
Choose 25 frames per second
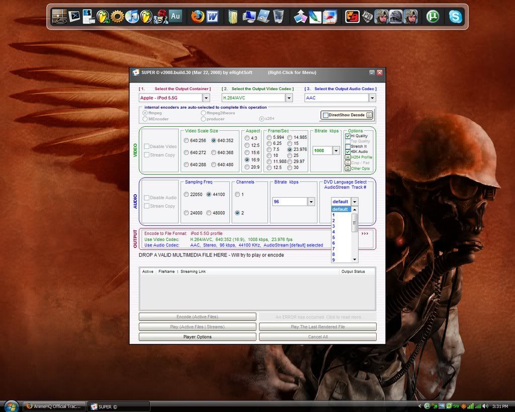click(290, 155)
